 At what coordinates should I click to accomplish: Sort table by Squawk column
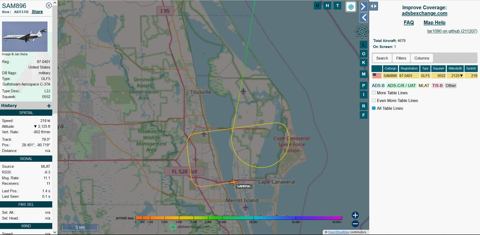438,68
